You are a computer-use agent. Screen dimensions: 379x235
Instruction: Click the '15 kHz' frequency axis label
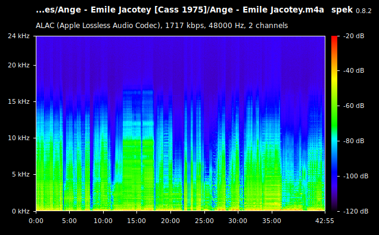(x=18, y=101)
